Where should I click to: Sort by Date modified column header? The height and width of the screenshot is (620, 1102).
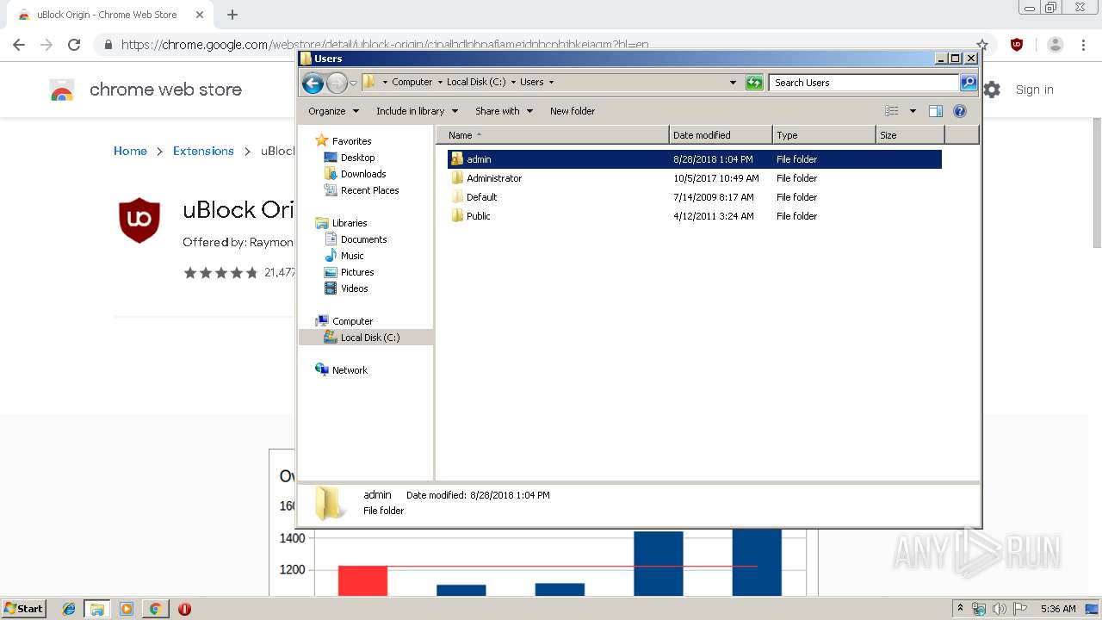pos(721,135)
